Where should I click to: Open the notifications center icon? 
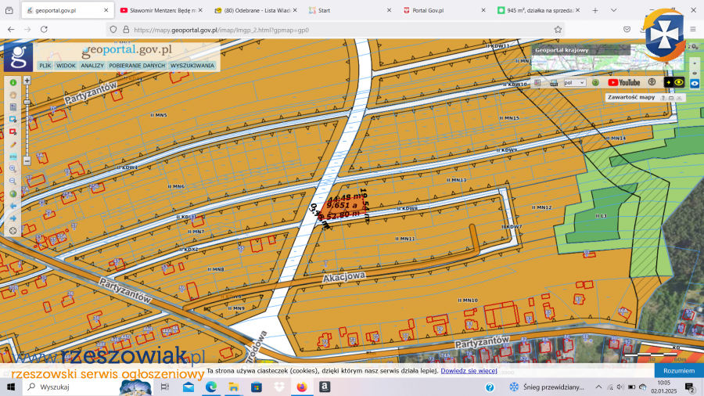(690, 387)
